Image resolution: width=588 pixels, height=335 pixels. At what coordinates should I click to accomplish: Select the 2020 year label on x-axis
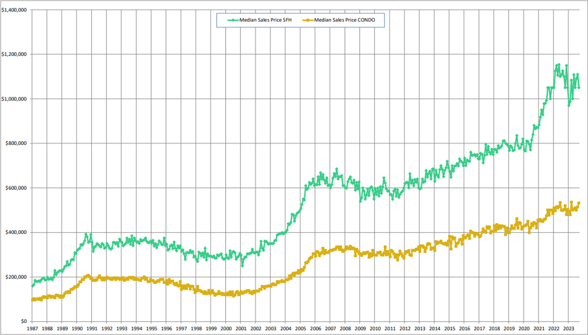click(524, 329)
